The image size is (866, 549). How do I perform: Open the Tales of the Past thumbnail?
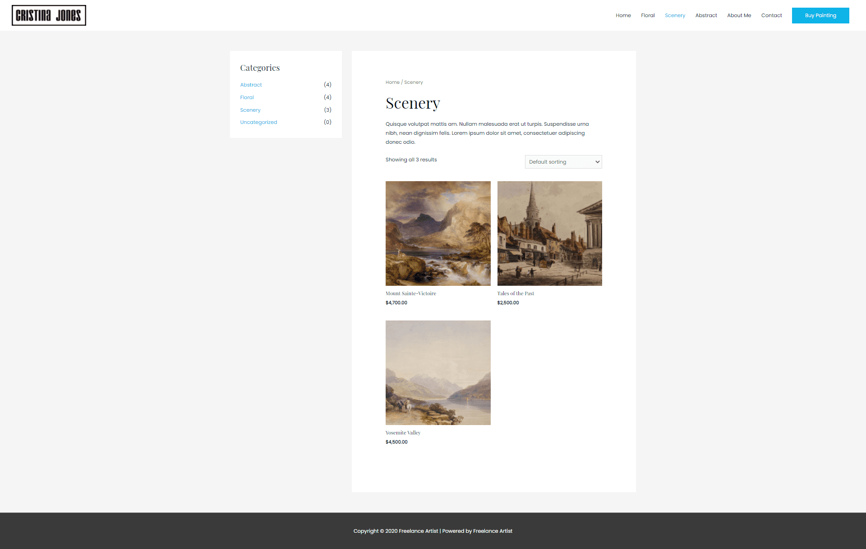[x=549, y=233]
